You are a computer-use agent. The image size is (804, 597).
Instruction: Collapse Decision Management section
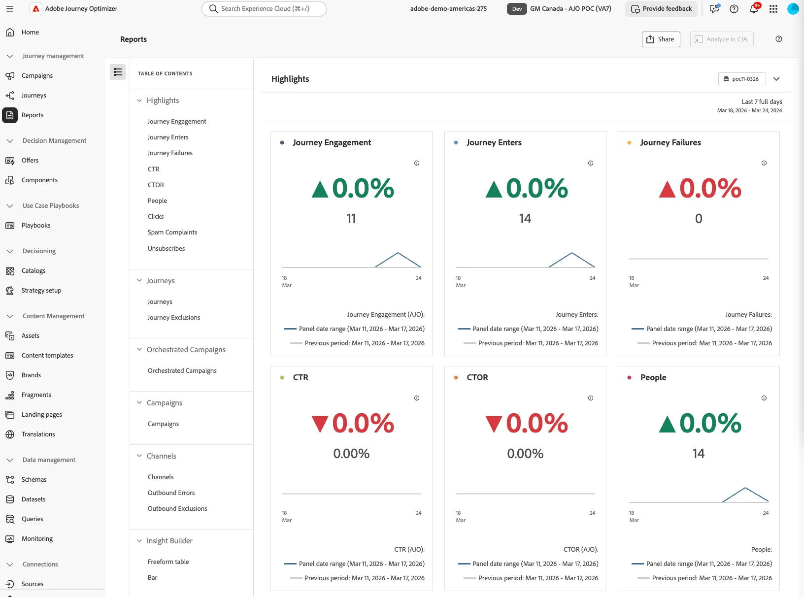click(x=10, y=141)
